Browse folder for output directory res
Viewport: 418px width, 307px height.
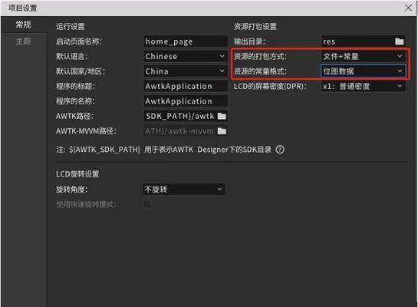[399, 41]
